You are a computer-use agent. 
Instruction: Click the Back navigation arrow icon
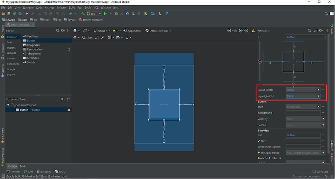click(70, 13)
